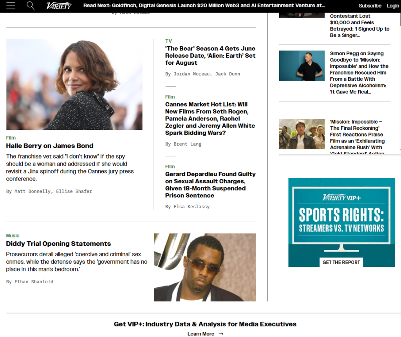401x337 pixels.
Task: Open the Contestant Lost $10,000 sidebar story
Action: (359, 26)
